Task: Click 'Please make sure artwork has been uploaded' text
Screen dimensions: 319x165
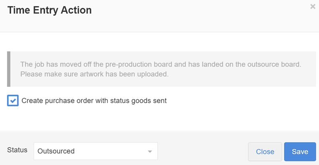Action: tap(94, 74)
